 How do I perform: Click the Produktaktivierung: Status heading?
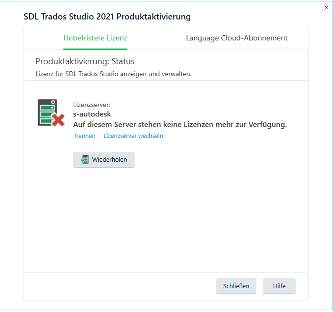pyautogui.click(x=85, y=61)
